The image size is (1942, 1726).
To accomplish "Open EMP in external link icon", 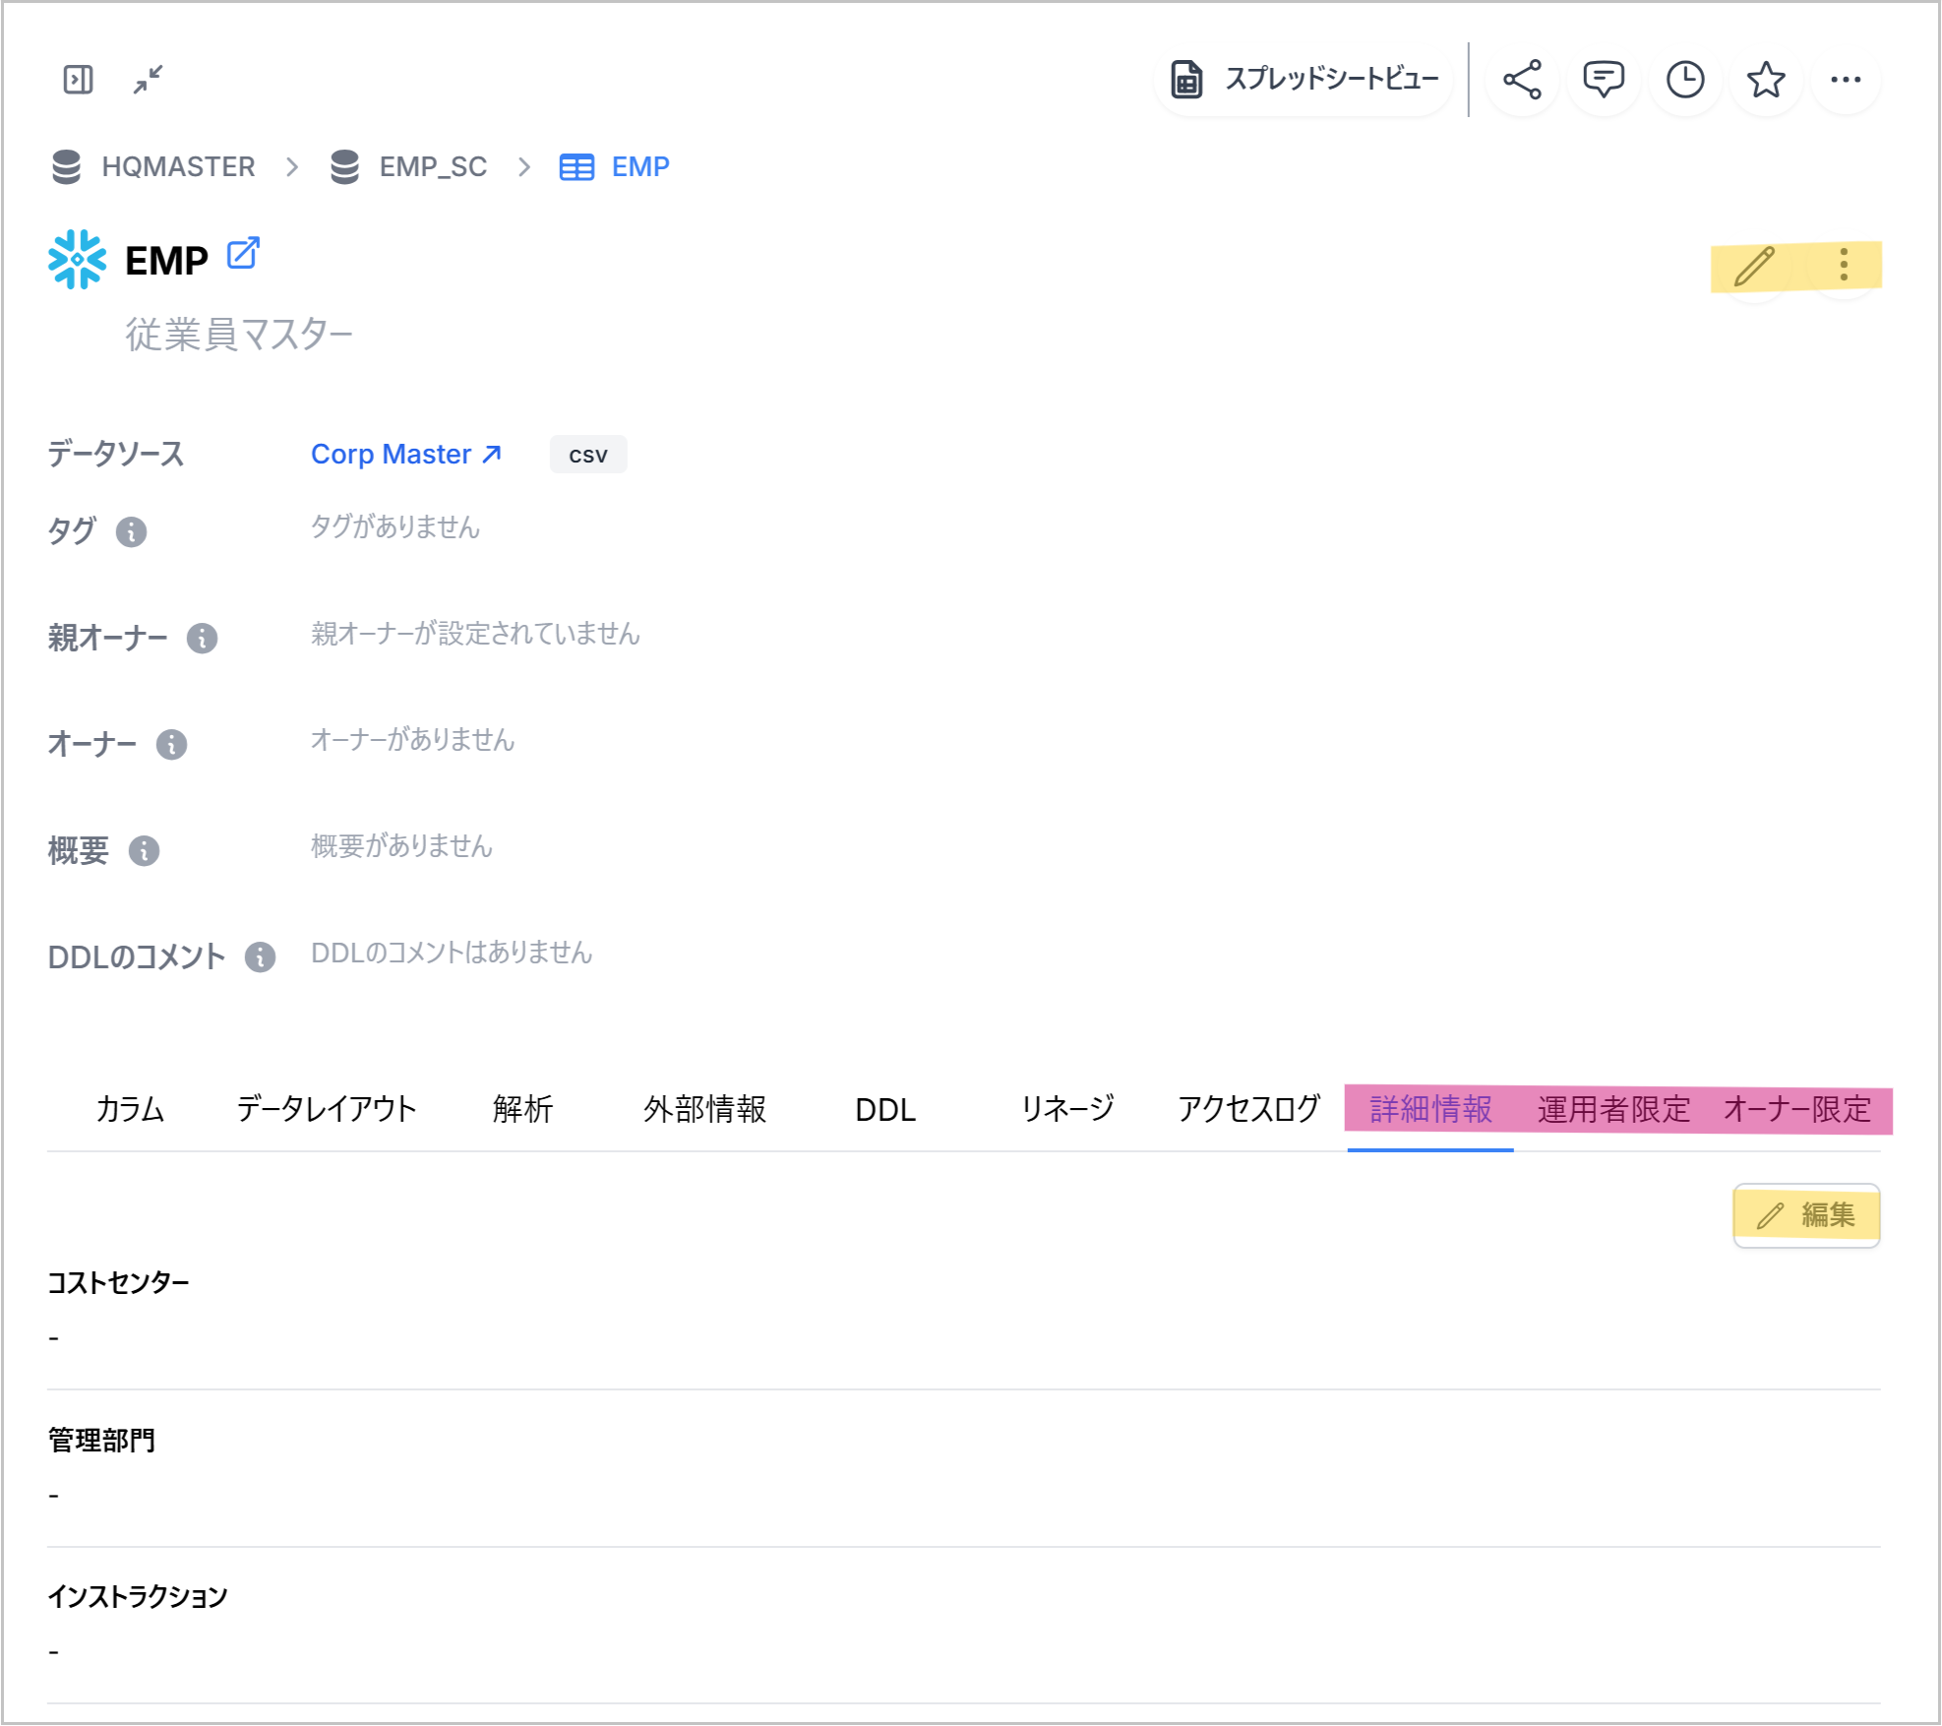I will (x=243, y=253).
